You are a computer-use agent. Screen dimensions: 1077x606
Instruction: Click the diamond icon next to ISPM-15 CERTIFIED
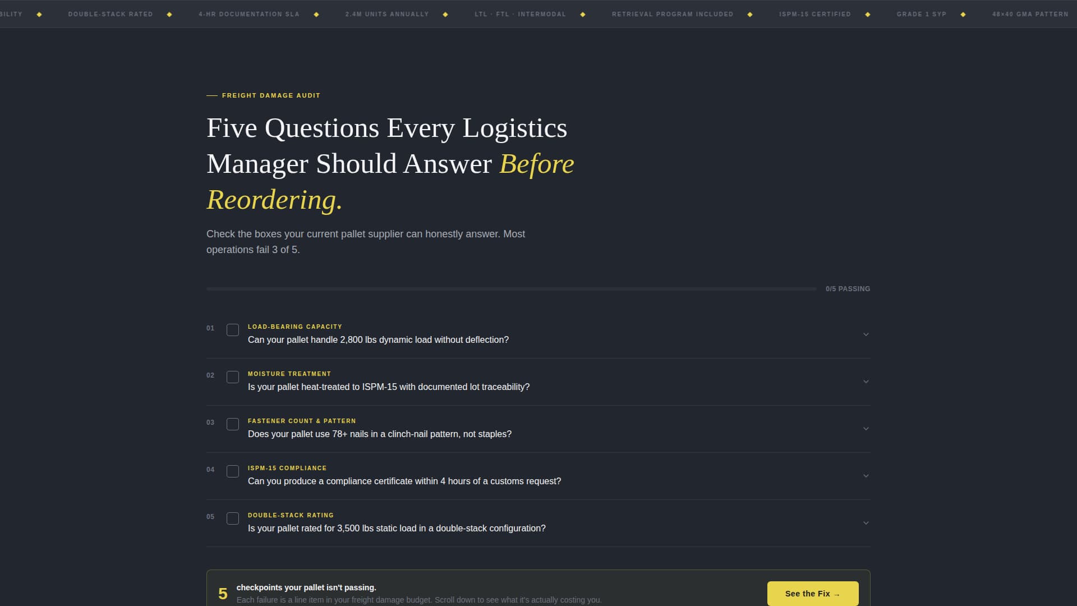click(867, 14)
